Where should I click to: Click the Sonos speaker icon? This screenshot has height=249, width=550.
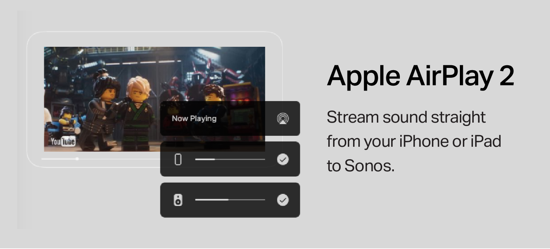click(x=178, y=200)
